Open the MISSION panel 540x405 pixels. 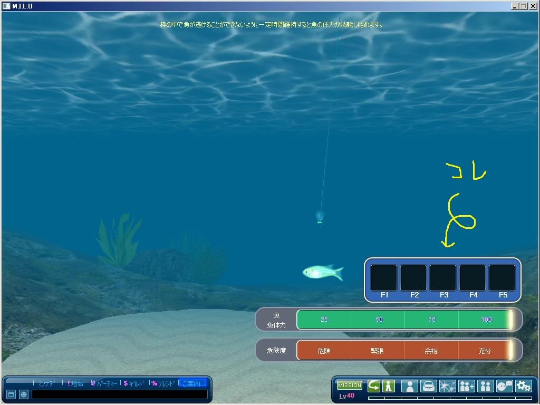349,385
